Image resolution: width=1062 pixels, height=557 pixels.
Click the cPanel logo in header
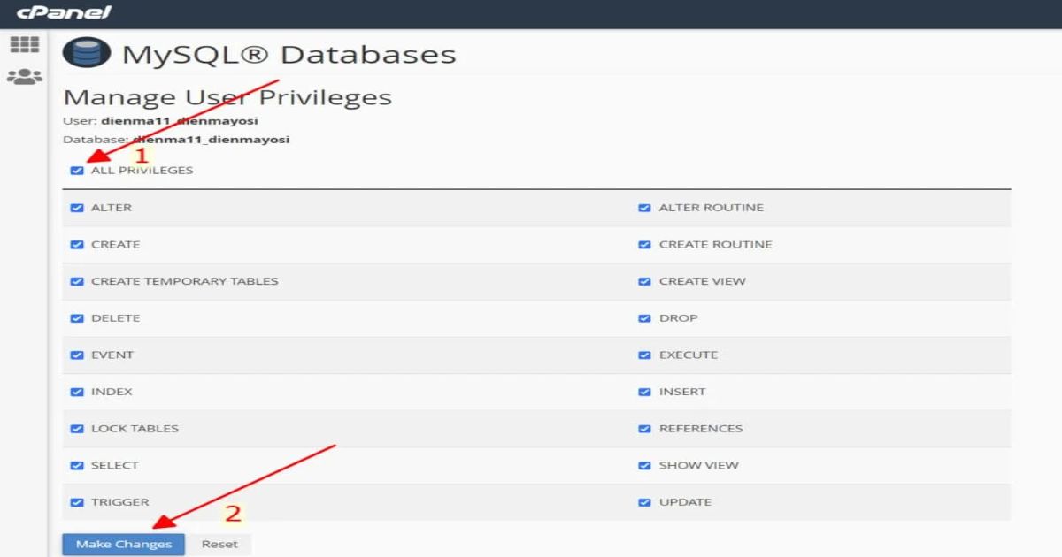coord(64,13)
